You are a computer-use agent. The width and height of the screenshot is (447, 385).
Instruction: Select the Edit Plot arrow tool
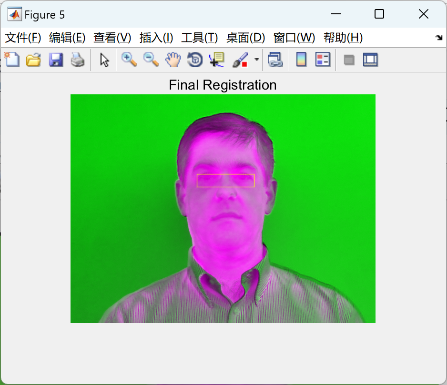(x=105, y=60)
